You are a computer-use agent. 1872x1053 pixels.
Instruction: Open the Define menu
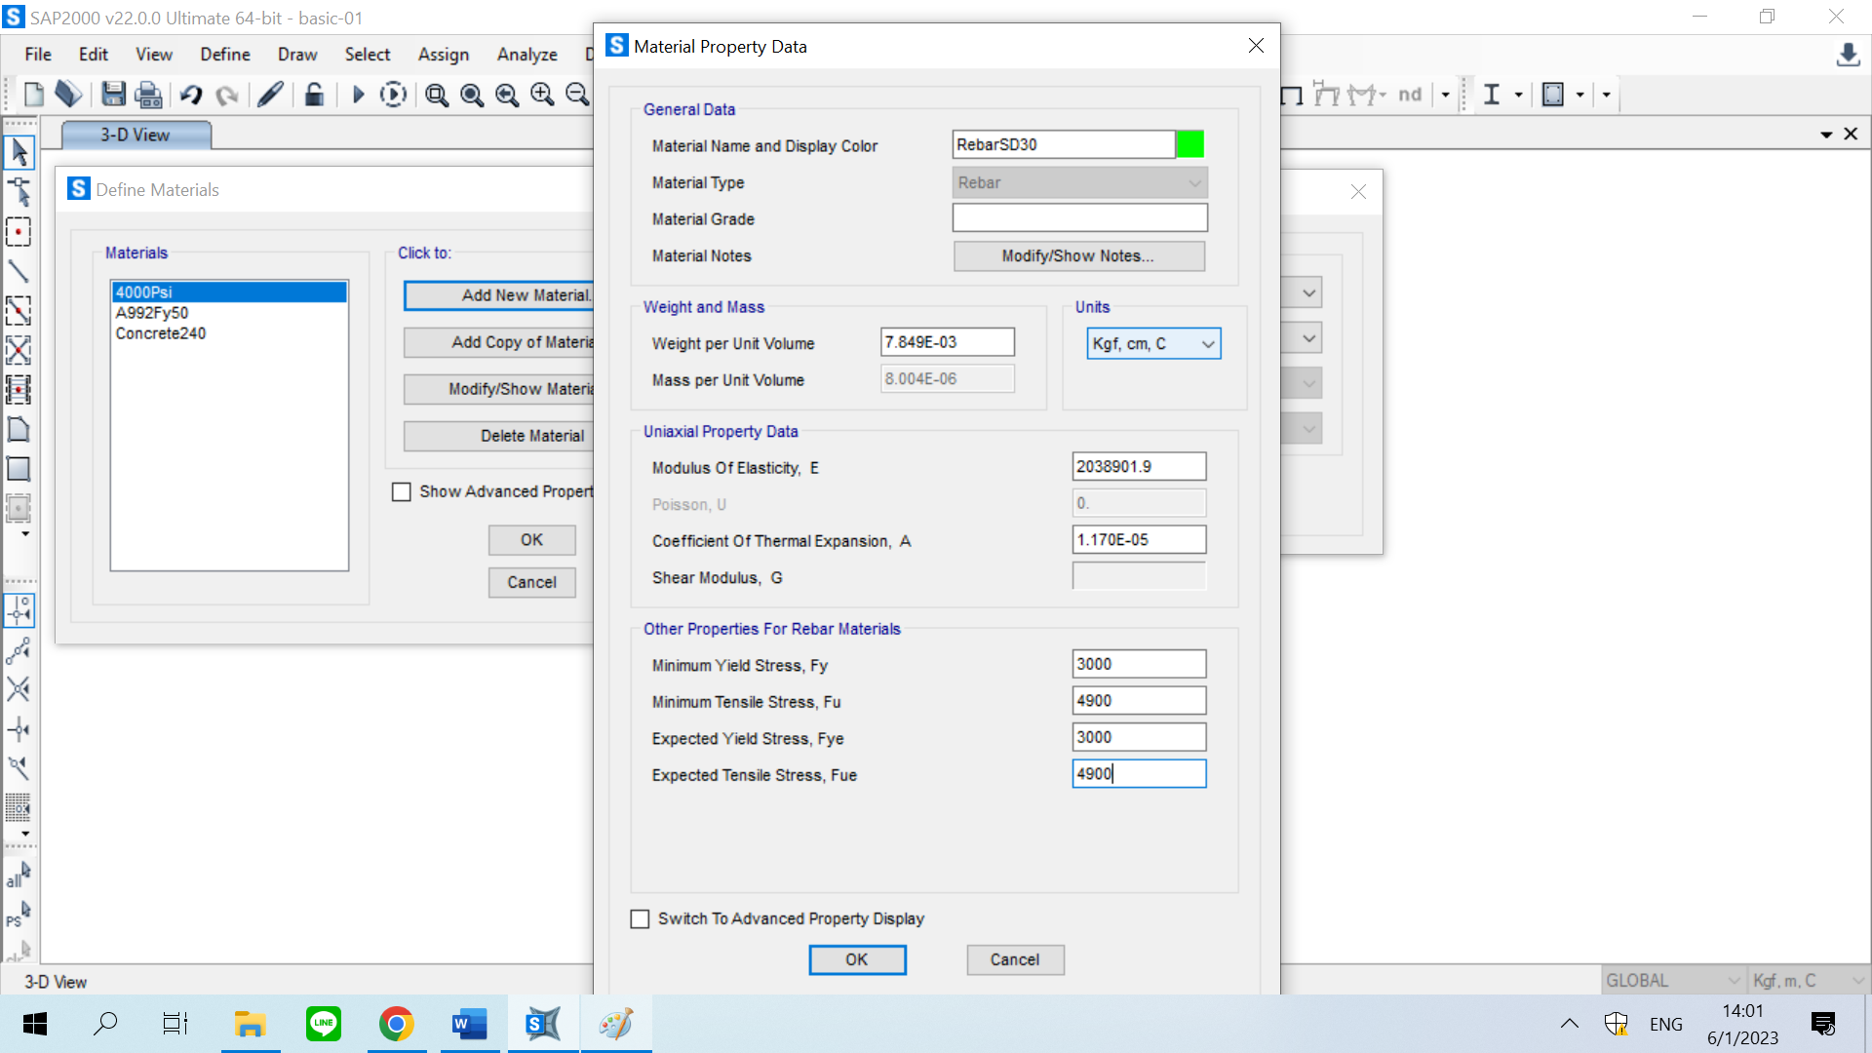[224, 55]
